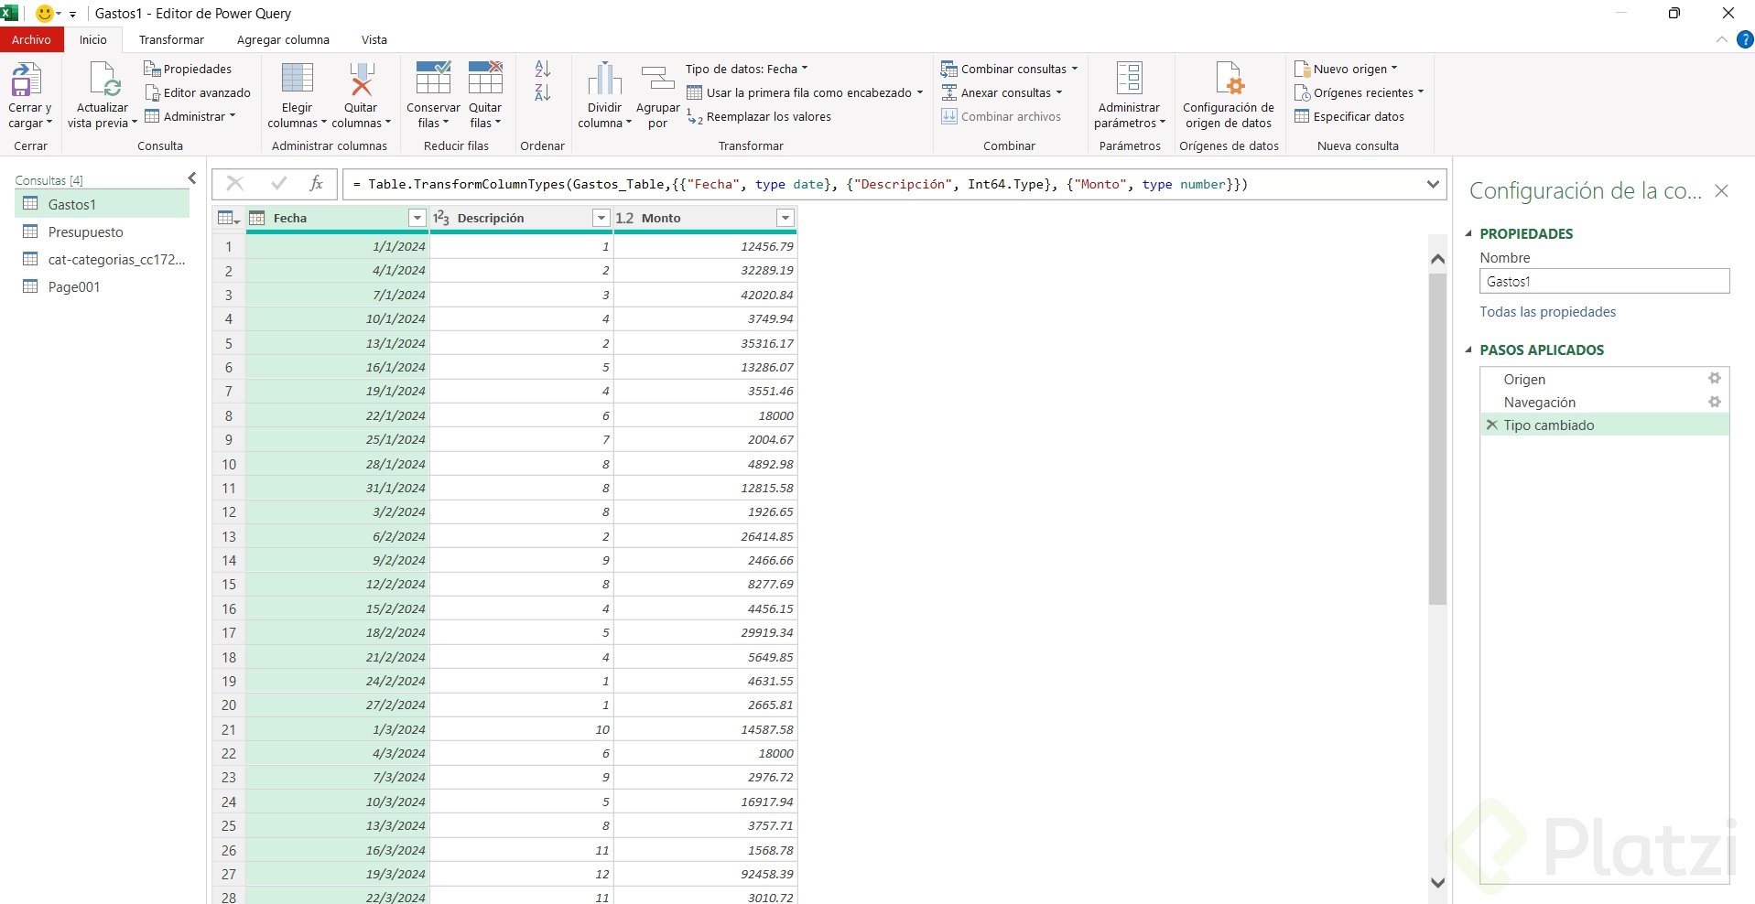Click Quitar columnas icon
Screen dimensions: 1755x904
pyautogui.click(x=362, y=81)
